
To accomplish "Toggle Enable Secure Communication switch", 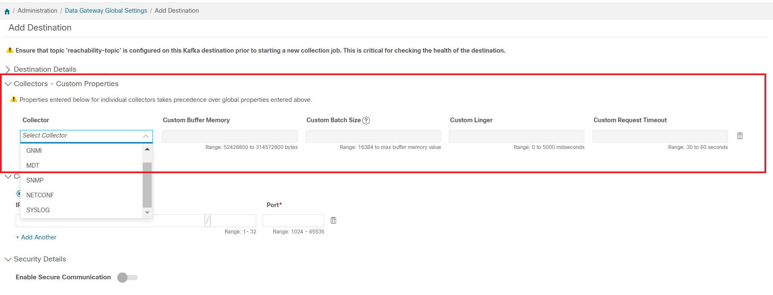I will tap(127, 278).
